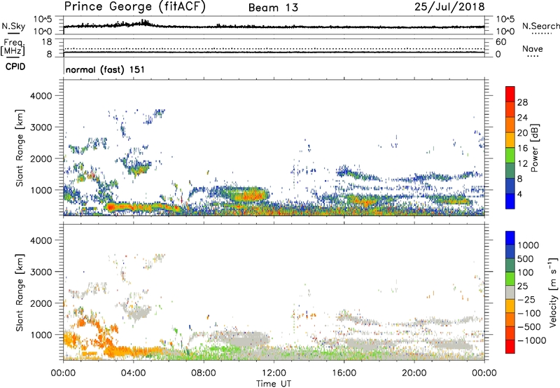This screenshot has height=388, width=560.
Task: Click the 'Freq. [MHz]' axis label
Action: pyautogui.click(x=13, y=48)
